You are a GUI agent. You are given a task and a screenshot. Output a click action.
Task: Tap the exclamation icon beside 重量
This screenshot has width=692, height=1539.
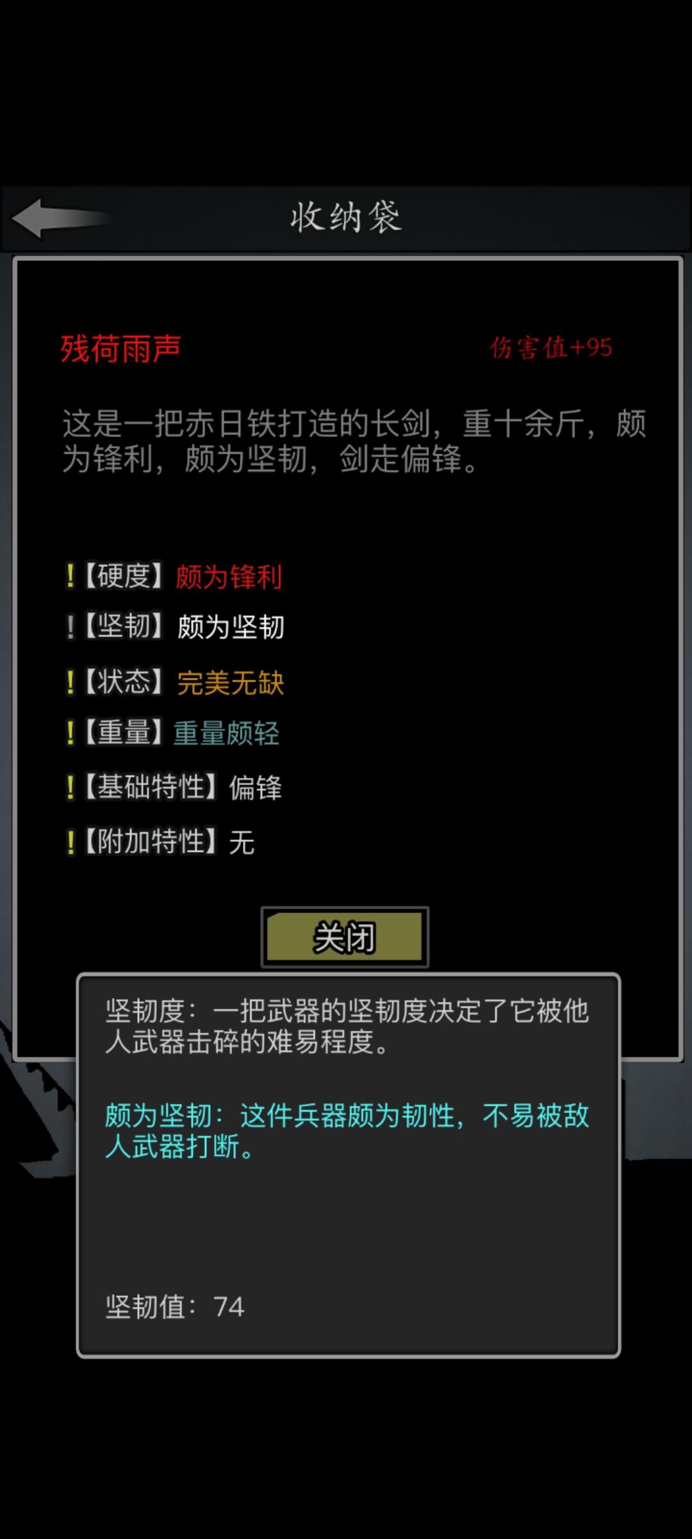70,732
